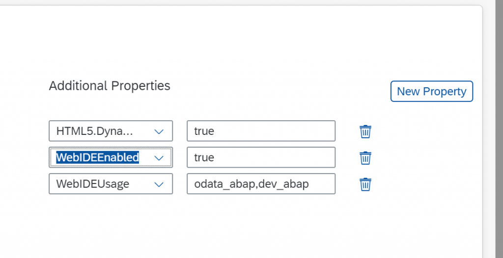Click the Additional Properties heading
This screenshot has width=503, height=258.
point(110,86)
